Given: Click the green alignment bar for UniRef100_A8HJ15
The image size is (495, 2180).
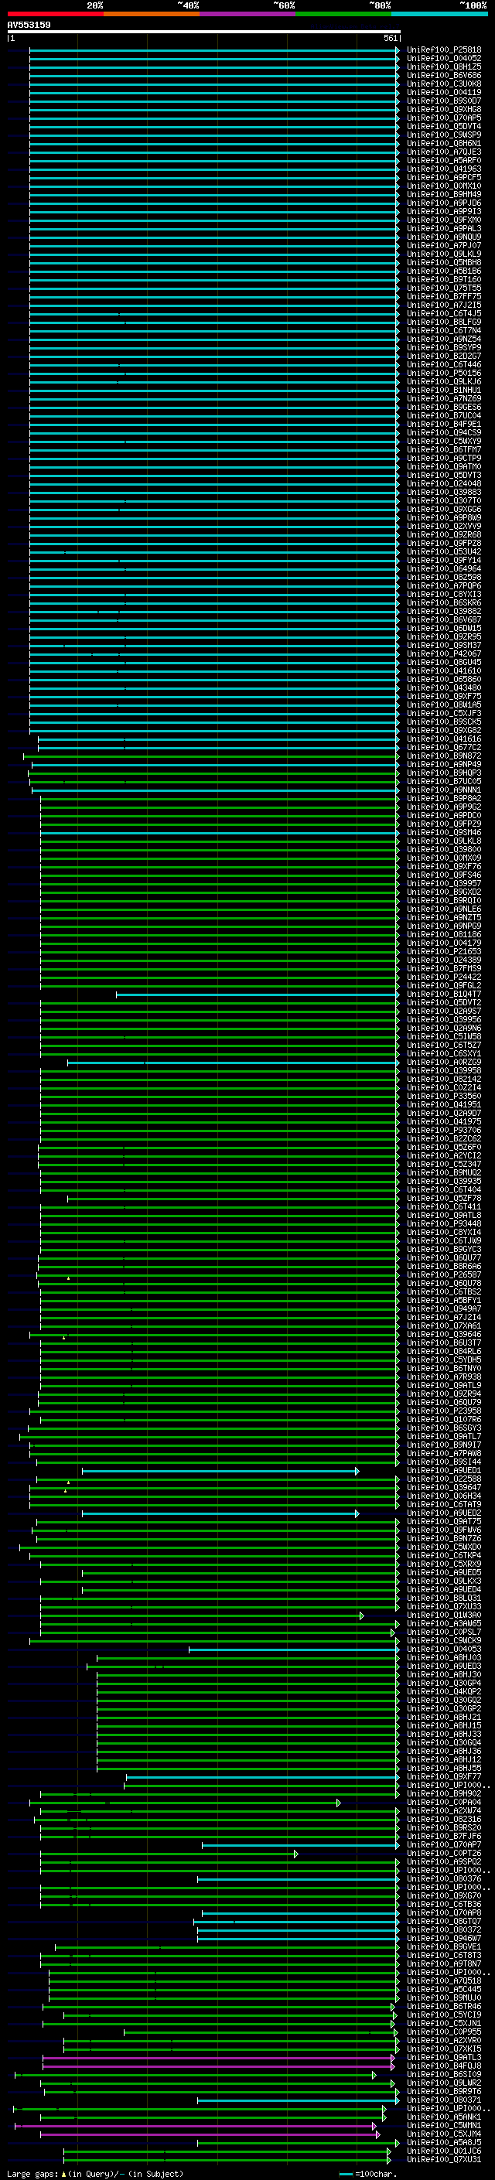Looking at the screenshot, I should coord(248,1726).
